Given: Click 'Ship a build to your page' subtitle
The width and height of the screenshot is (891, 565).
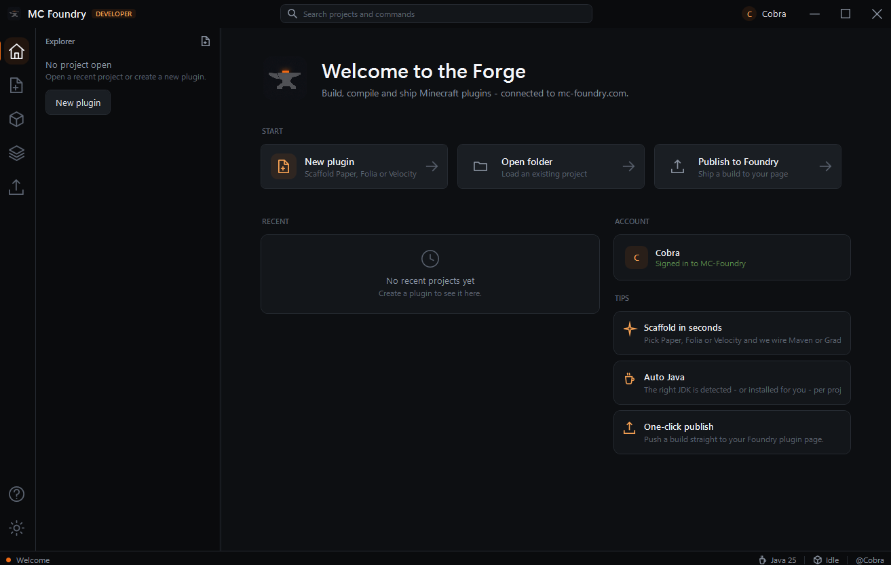Looking at the screenshot, I should 743,174.
